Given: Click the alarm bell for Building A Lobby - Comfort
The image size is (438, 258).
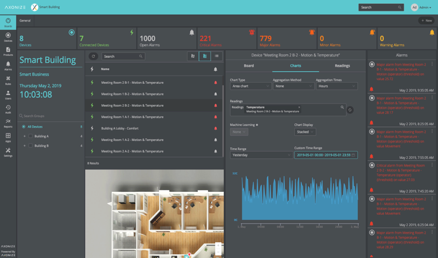Looking at the screenshot, I should coord(216,128).
